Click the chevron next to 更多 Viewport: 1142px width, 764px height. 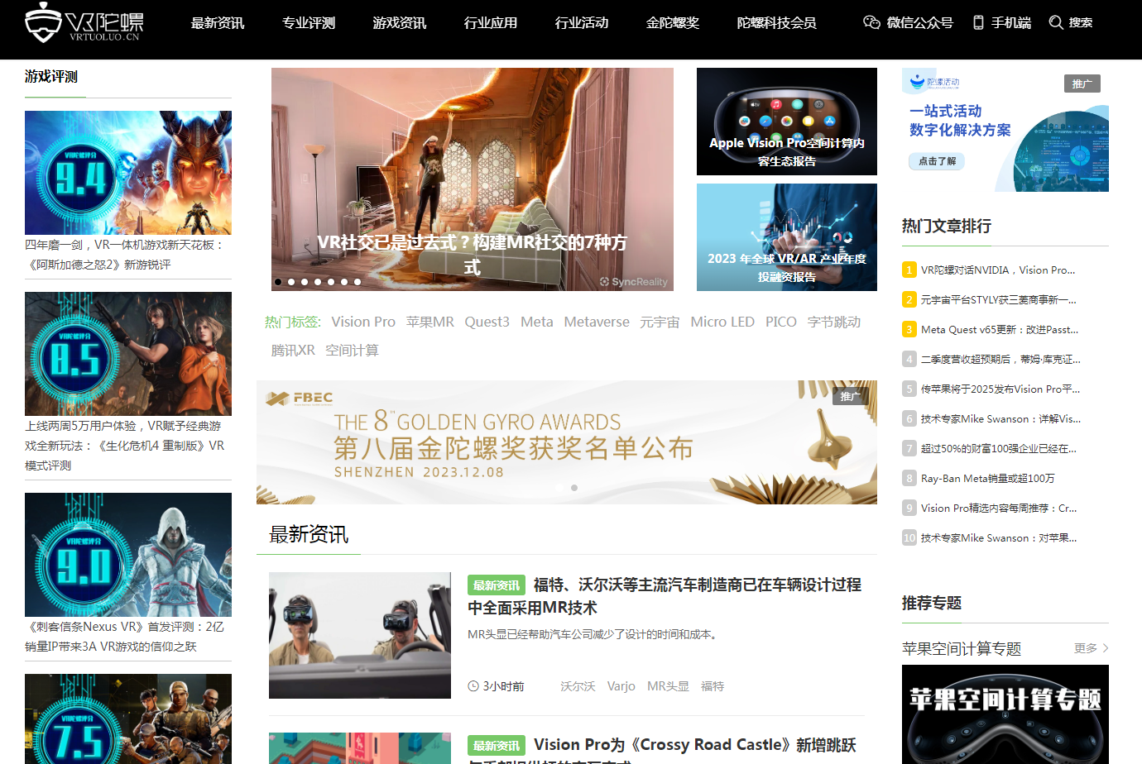(x=1106, y=648)
